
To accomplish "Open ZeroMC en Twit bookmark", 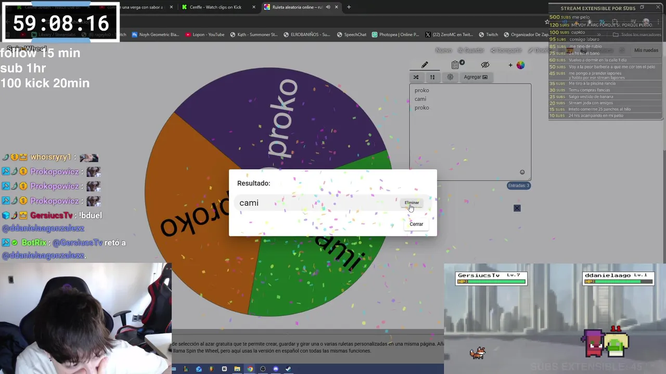I will click(x=449, y=35).
